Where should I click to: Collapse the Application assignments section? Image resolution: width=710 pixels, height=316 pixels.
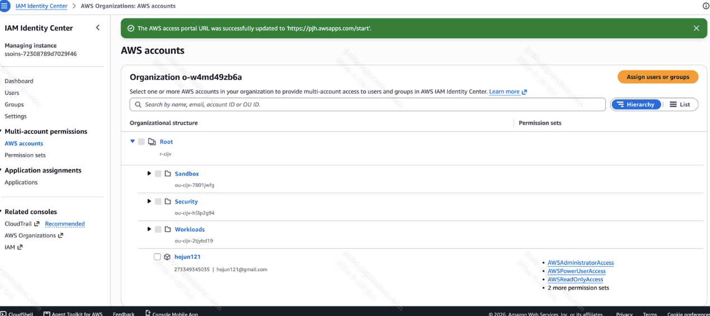click(x=2, y=170)
